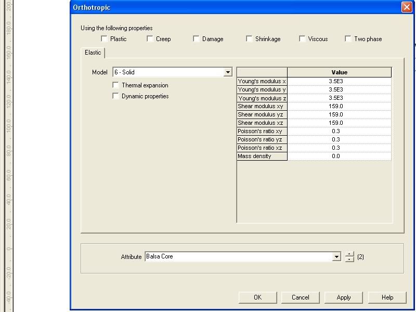
Task: Click the Apply button
Action: pyautogui.click(x=344, y=297)
